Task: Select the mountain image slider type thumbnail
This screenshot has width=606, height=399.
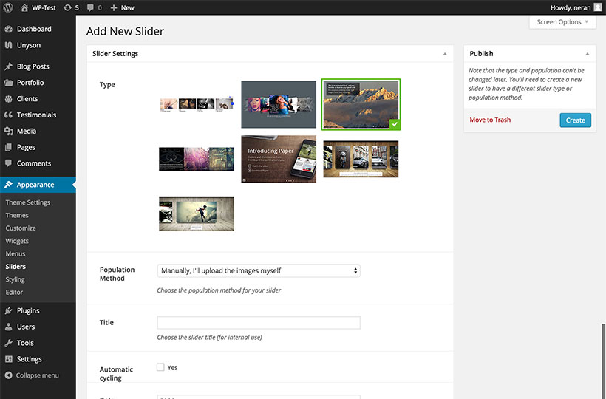Action: click(x=361, y=104)
